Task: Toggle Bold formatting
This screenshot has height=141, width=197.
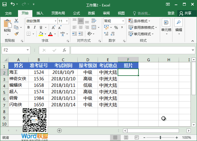Action: coord(28,27)
